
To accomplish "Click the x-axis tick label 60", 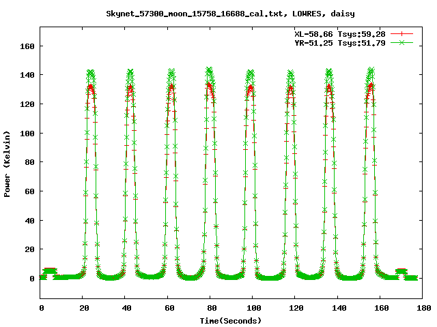I will (169, 308).
